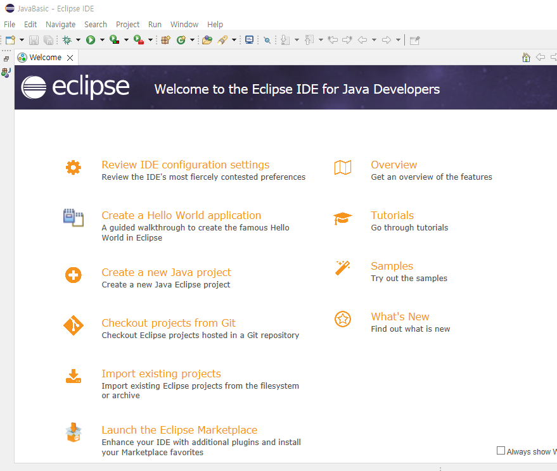This screenshot has width=557, height=471.
Task: Expand the Debug dropdown arrow
Action: (x=78, y=40)
